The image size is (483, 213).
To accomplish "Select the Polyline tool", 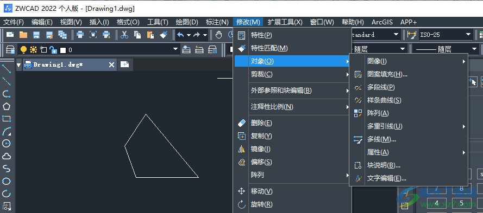I will [x=7, y=94].
